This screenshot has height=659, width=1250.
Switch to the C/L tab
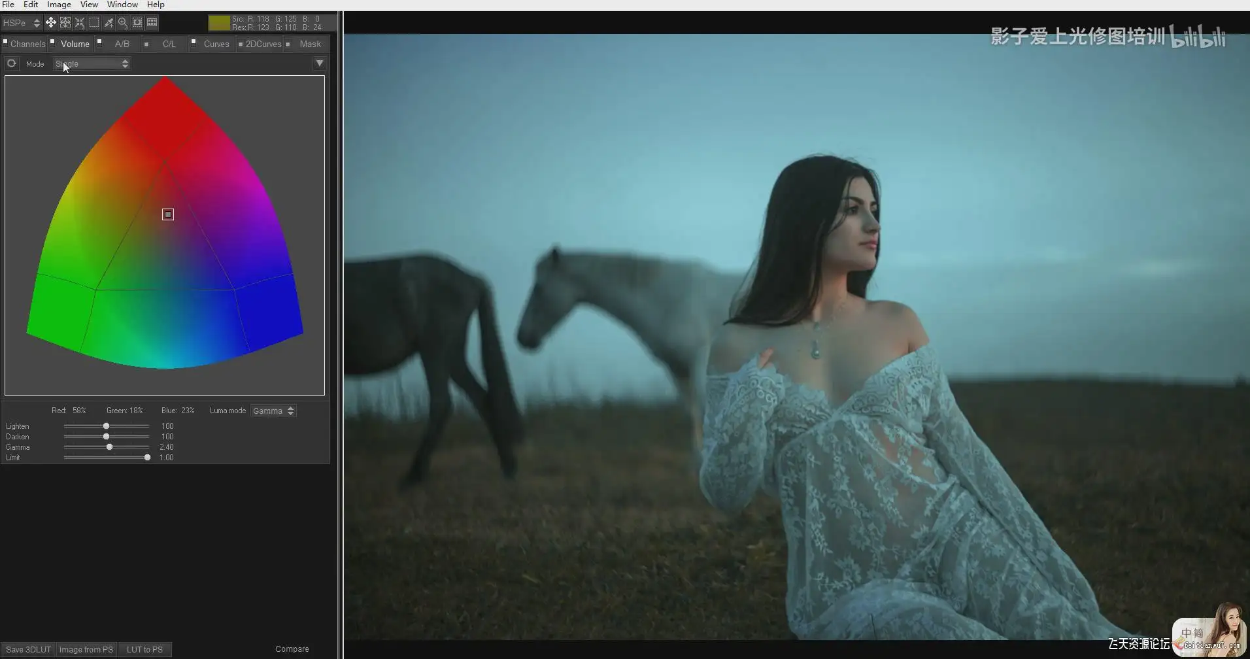point(169,44)
